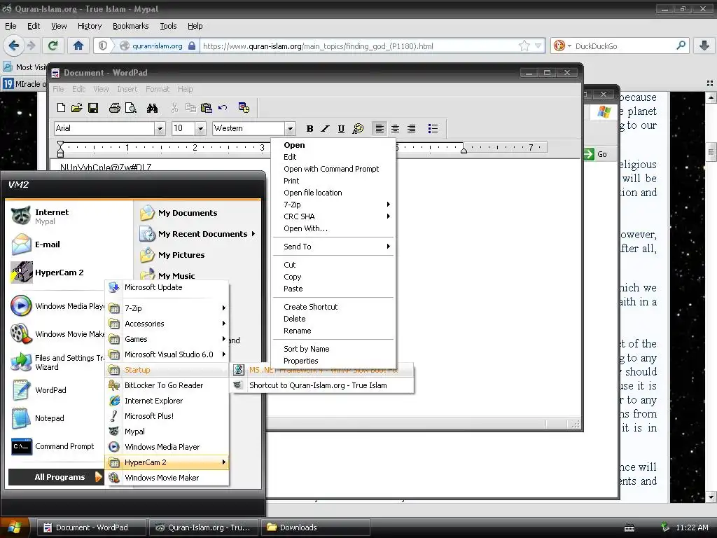Open Internet Mypal from Start menu

pos(68,216)
